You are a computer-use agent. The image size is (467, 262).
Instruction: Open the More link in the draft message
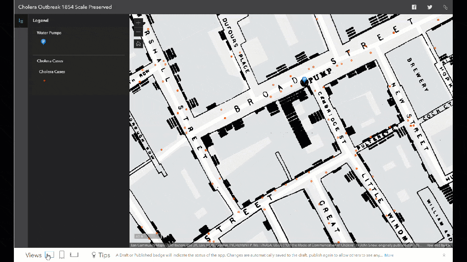tap(389, 255)
